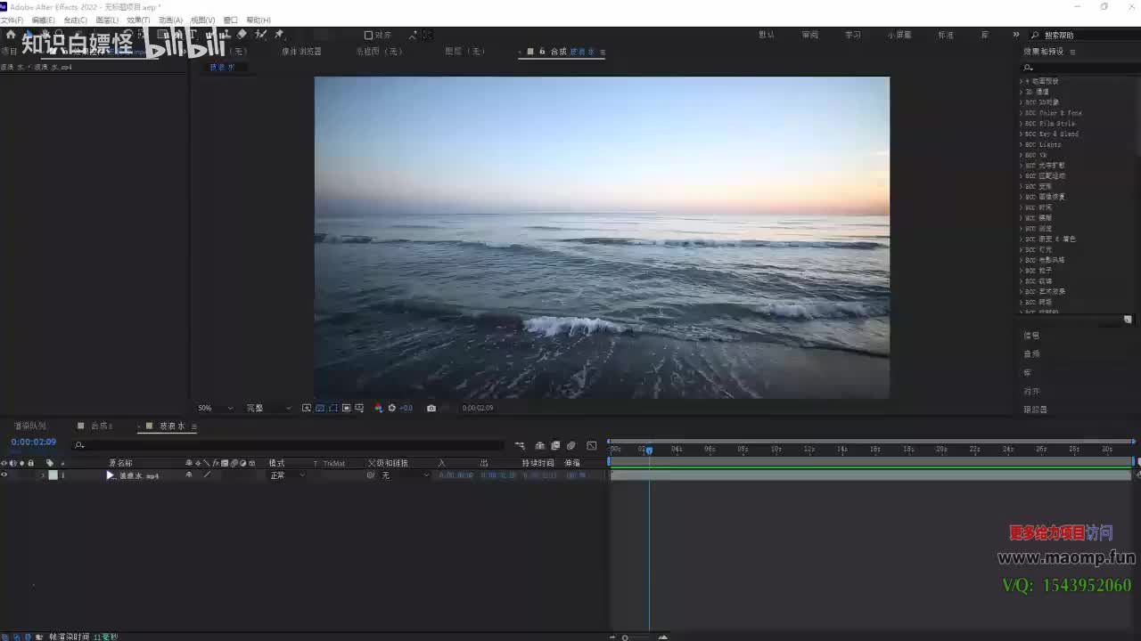The image size is (1141, 641).
Task: Click the timeline layer search field
Action: [290, 445]
